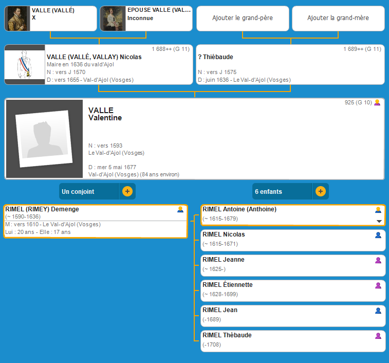Image resolution: width=389 pixels, height=363 pixels.
Task: Click male icon next to RIMEL Jean
Action: pyautogui.click(x=378, y=311)
